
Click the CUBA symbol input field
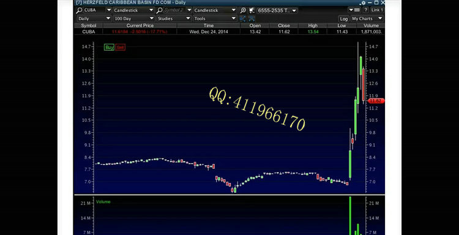(x=94, y=10)
